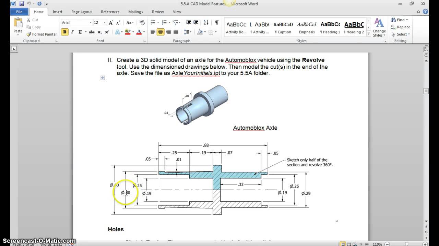This screenshot has height=246, width=439.
Task: Click the tab selector at ruler corner
Action: [14, 49]
